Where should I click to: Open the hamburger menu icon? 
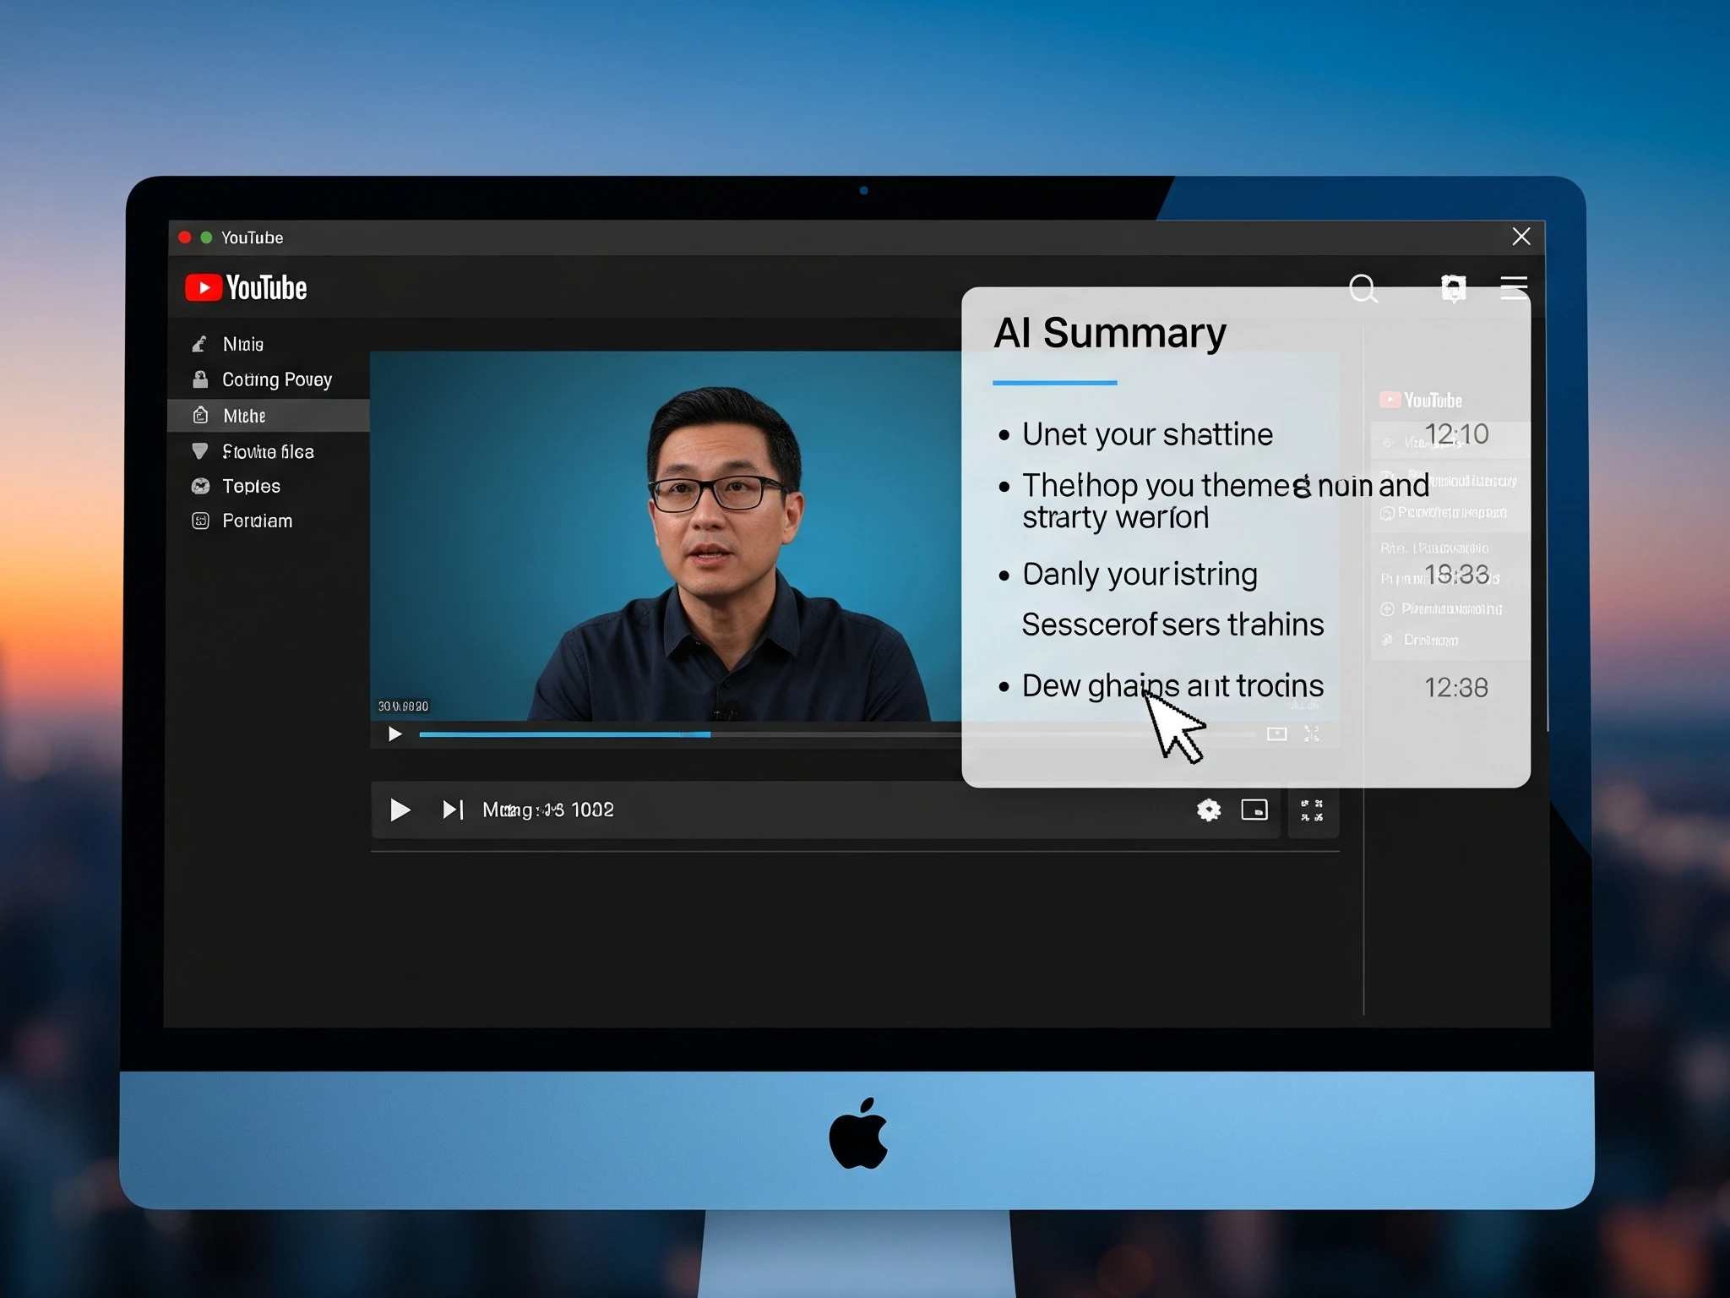pos(1513,287)
